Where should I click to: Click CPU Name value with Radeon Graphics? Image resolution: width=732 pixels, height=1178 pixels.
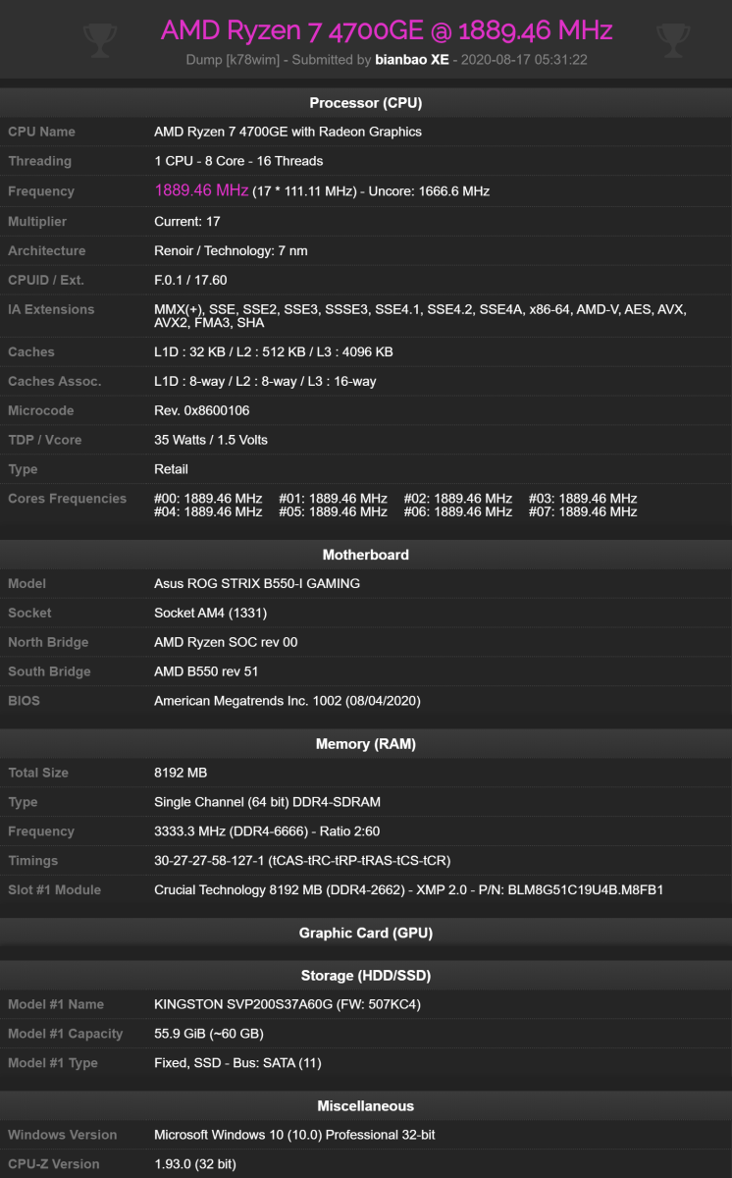pos(288,132)
